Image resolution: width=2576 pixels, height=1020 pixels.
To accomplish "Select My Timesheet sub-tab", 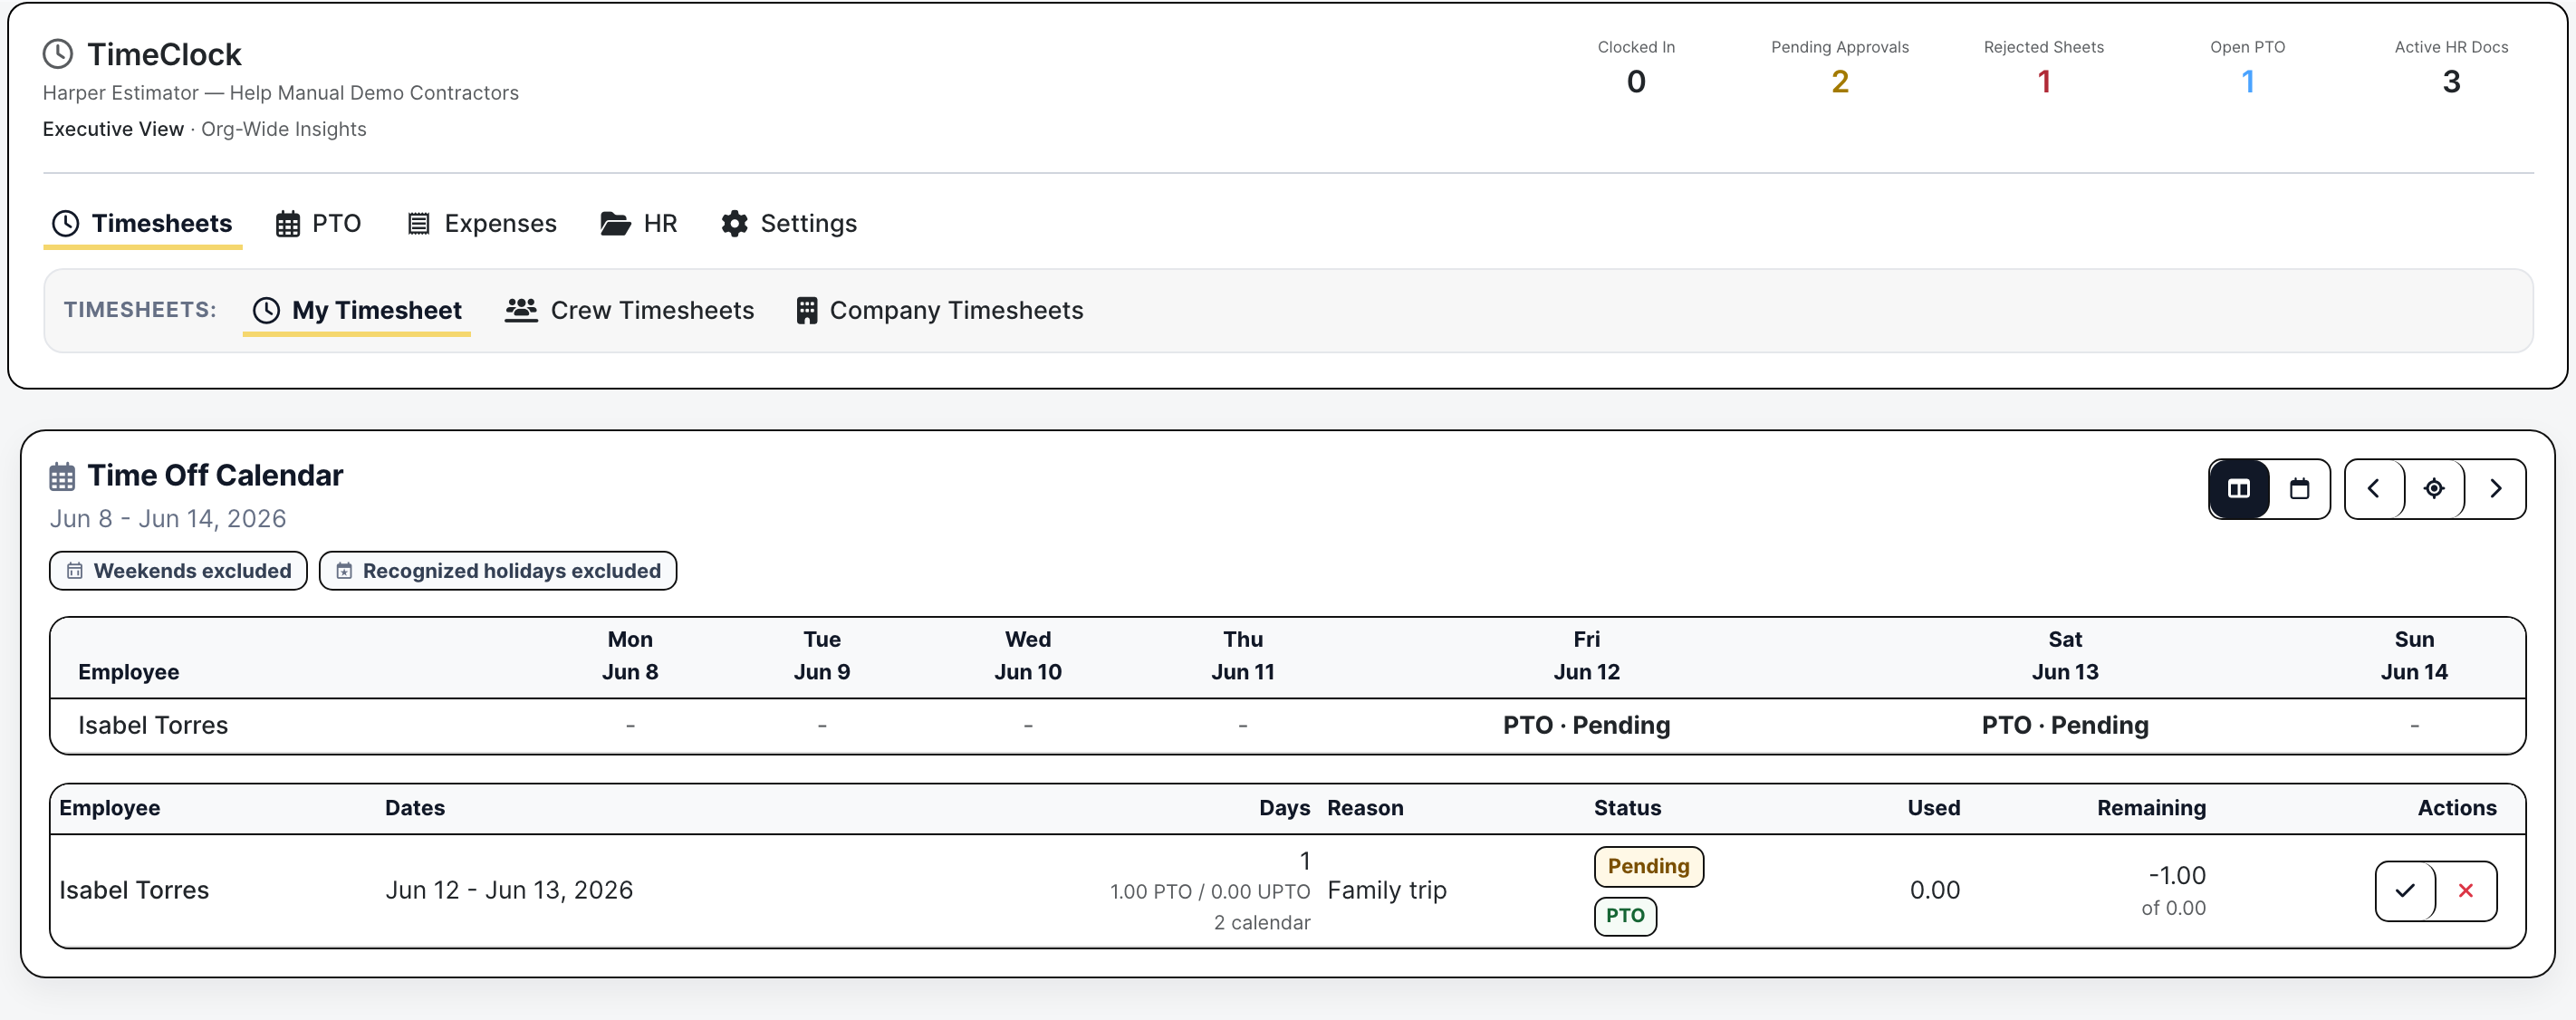I will [x=357, y=310].
